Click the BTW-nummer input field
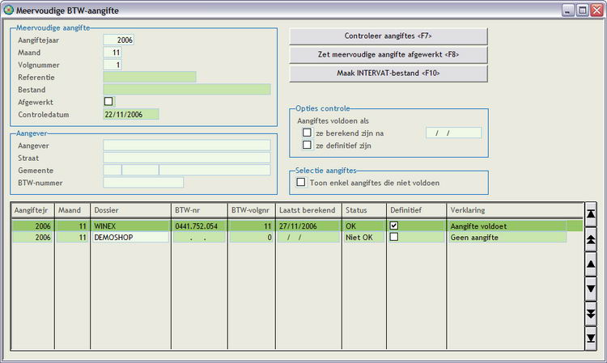This screenshot has height=363, width=607. click(x=143, y=183)
